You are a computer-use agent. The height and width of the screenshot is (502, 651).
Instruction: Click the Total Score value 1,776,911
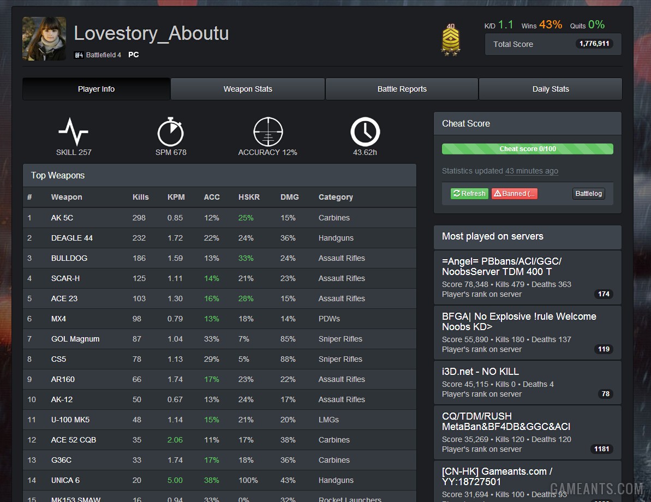click(594, 44)
